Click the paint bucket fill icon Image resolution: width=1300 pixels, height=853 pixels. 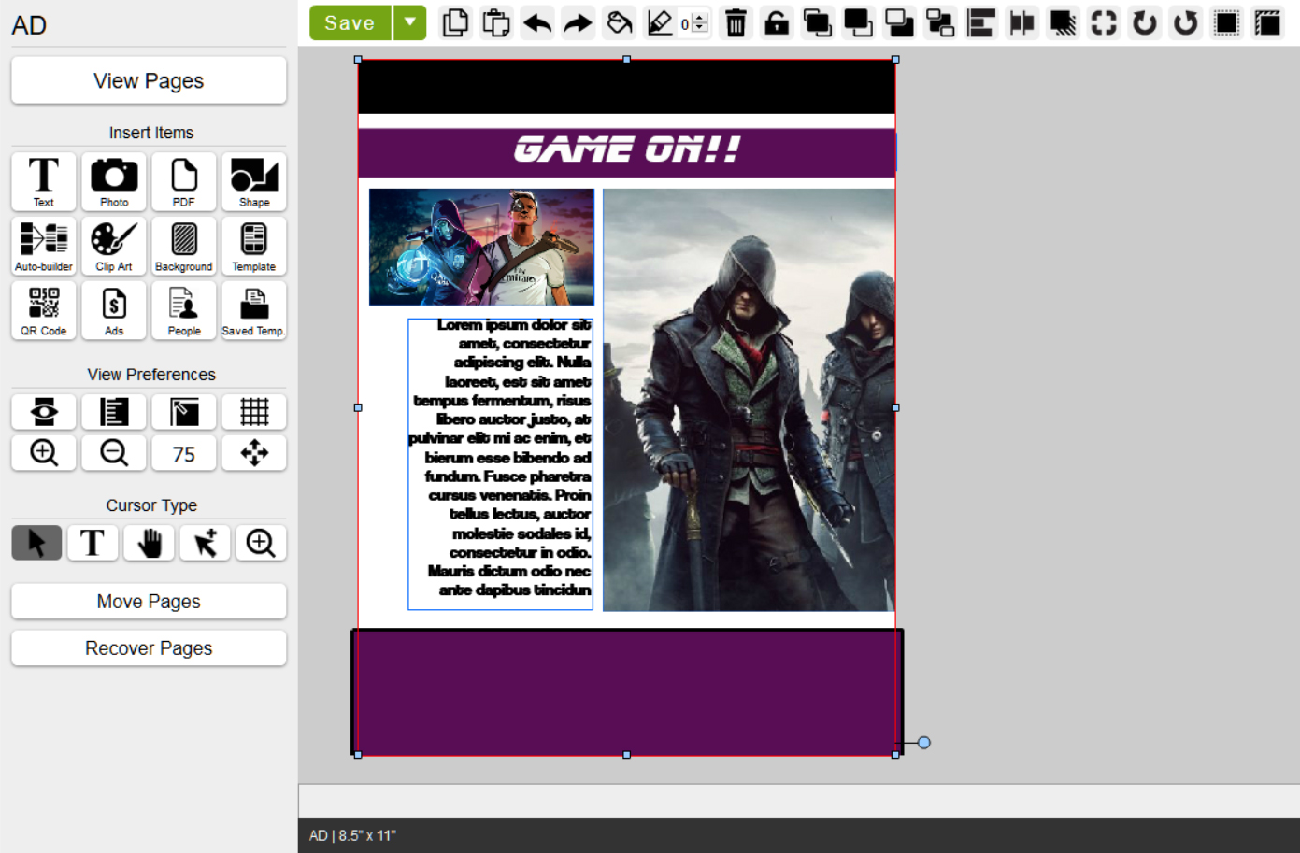point(619,23)
